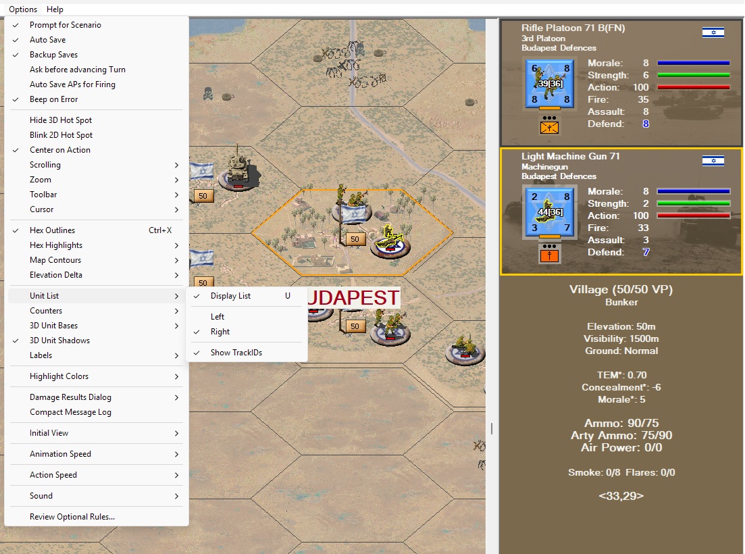Viewport: 745px width, 554px height.
Task: Open Damage Results Dialog submenu
Action: [x=97, y=397]
